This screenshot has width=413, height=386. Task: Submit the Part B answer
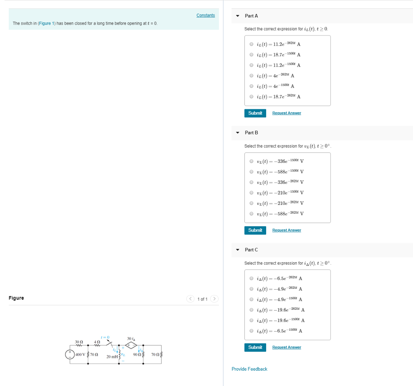(x=255, y=230)
